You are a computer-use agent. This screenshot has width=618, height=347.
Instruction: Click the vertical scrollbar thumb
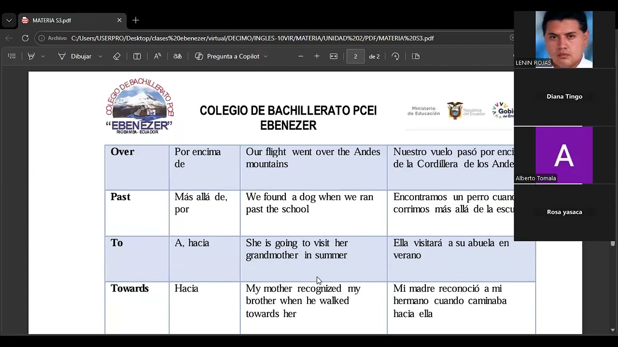[x=613, y=244]
